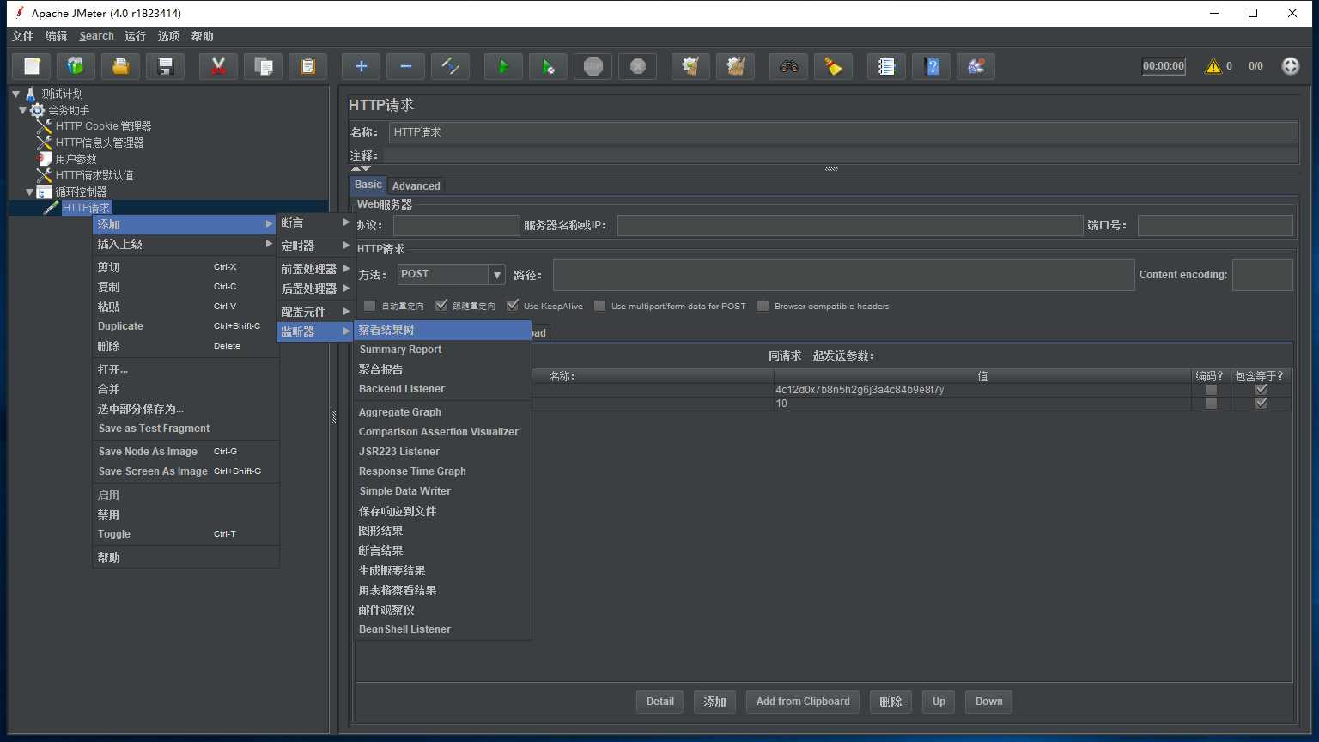1319x742 pixels.
Task: Click the warning triangle log indicator
Action: click(1213, 66)
